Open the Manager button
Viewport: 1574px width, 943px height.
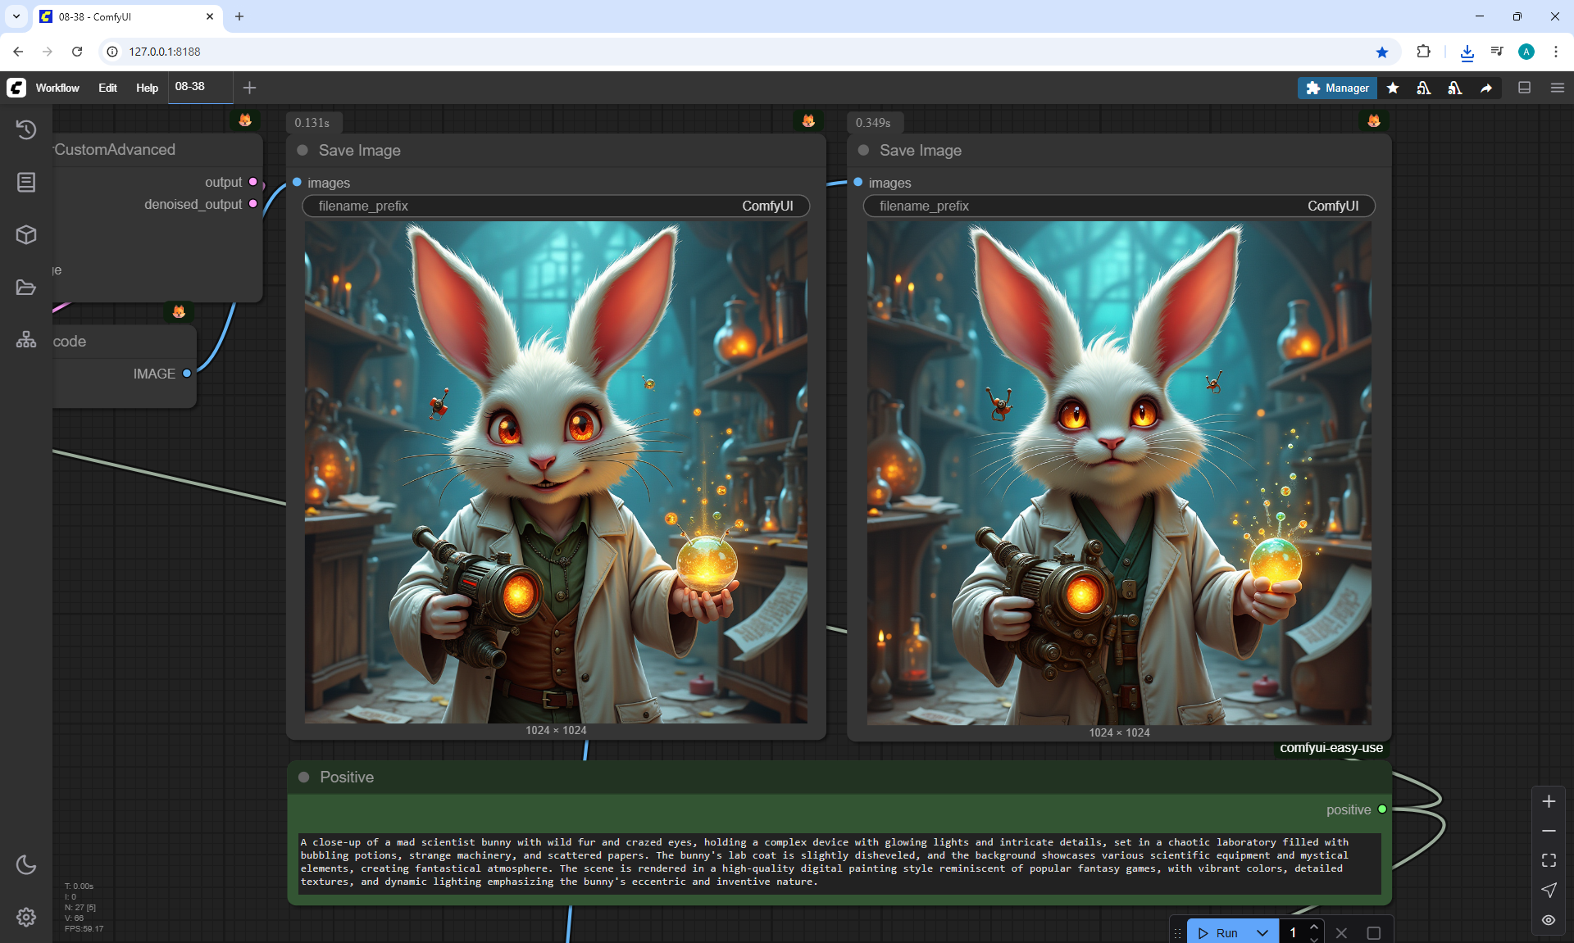(x=1337, y=88)
